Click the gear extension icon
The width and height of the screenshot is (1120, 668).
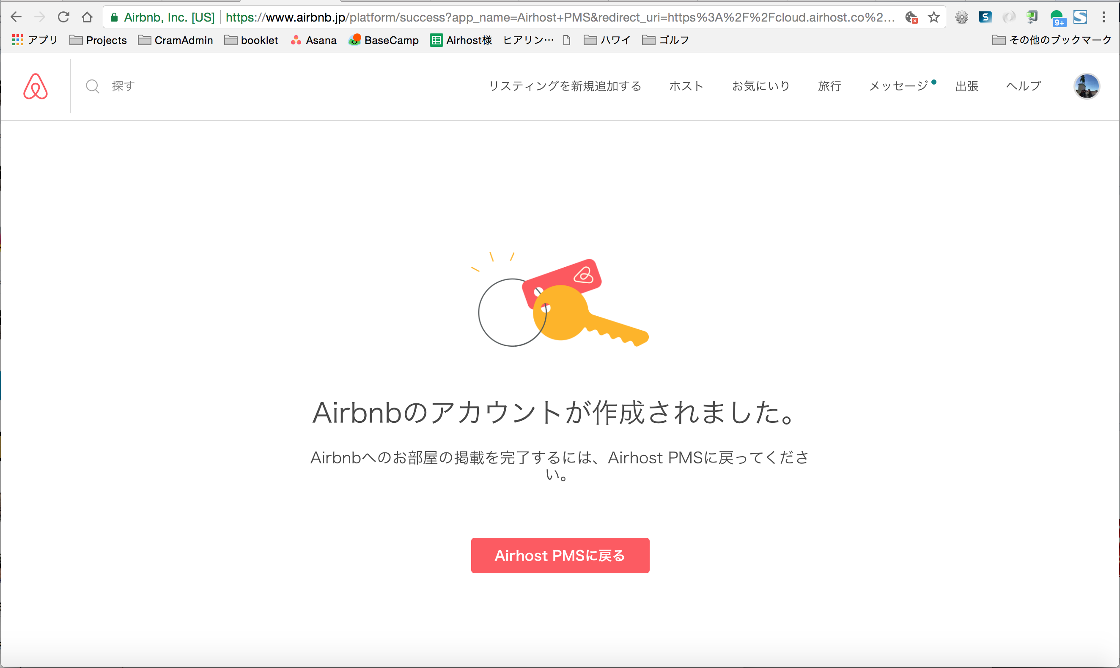[x=961, y=17]
